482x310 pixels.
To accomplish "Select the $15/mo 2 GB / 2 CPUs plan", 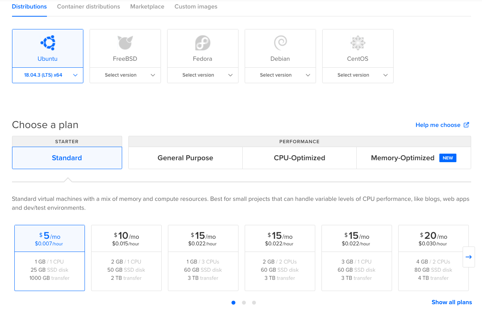I will pos(280,258).
